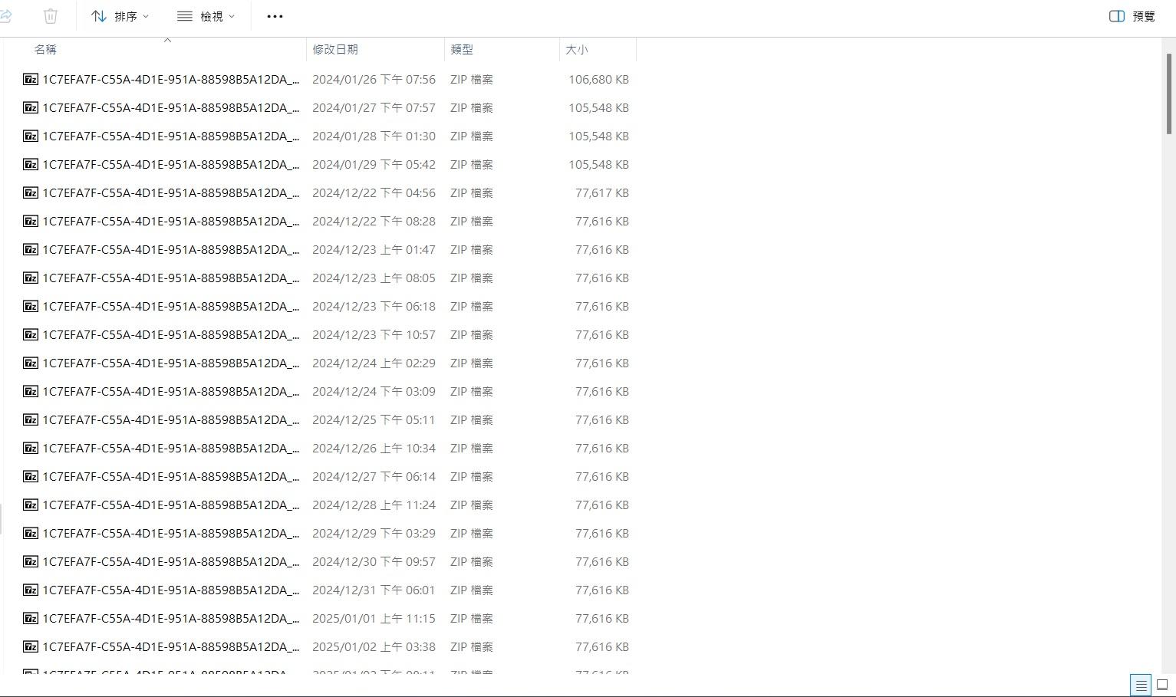Open the 排序 sort dropdown
The image size is (1176, 697).
coord(120,16)
